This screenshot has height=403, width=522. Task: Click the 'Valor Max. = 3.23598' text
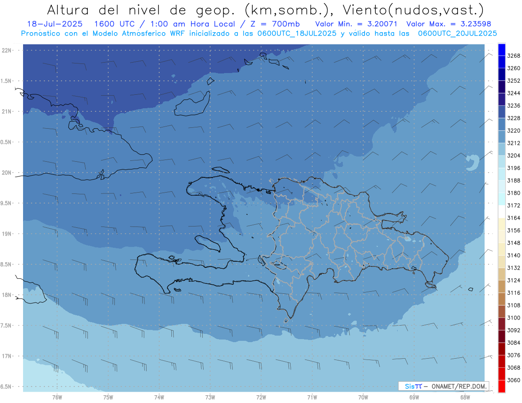[x=450, y=24]
